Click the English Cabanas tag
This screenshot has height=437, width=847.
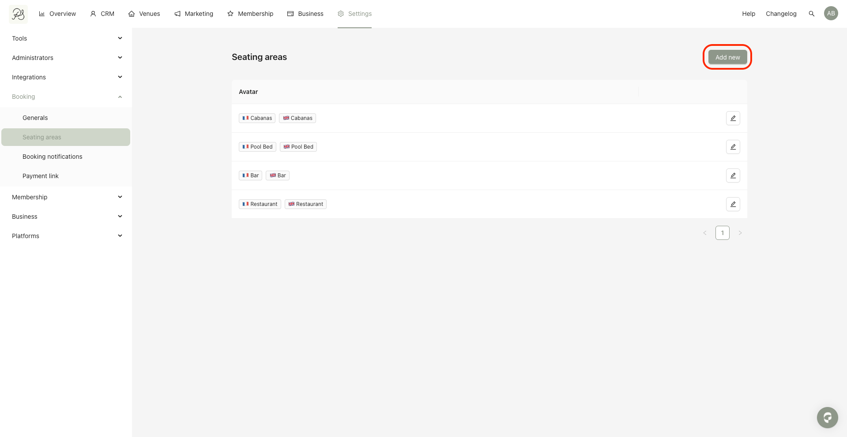[x=297, y=118]
